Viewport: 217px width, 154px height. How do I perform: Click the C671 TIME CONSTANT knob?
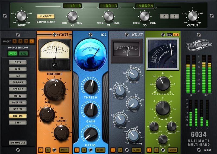tap(62, 133)
